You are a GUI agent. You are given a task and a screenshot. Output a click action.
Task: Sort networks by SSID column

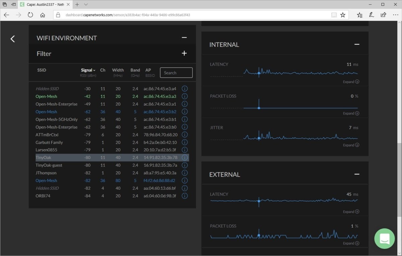tap(42, 70)
